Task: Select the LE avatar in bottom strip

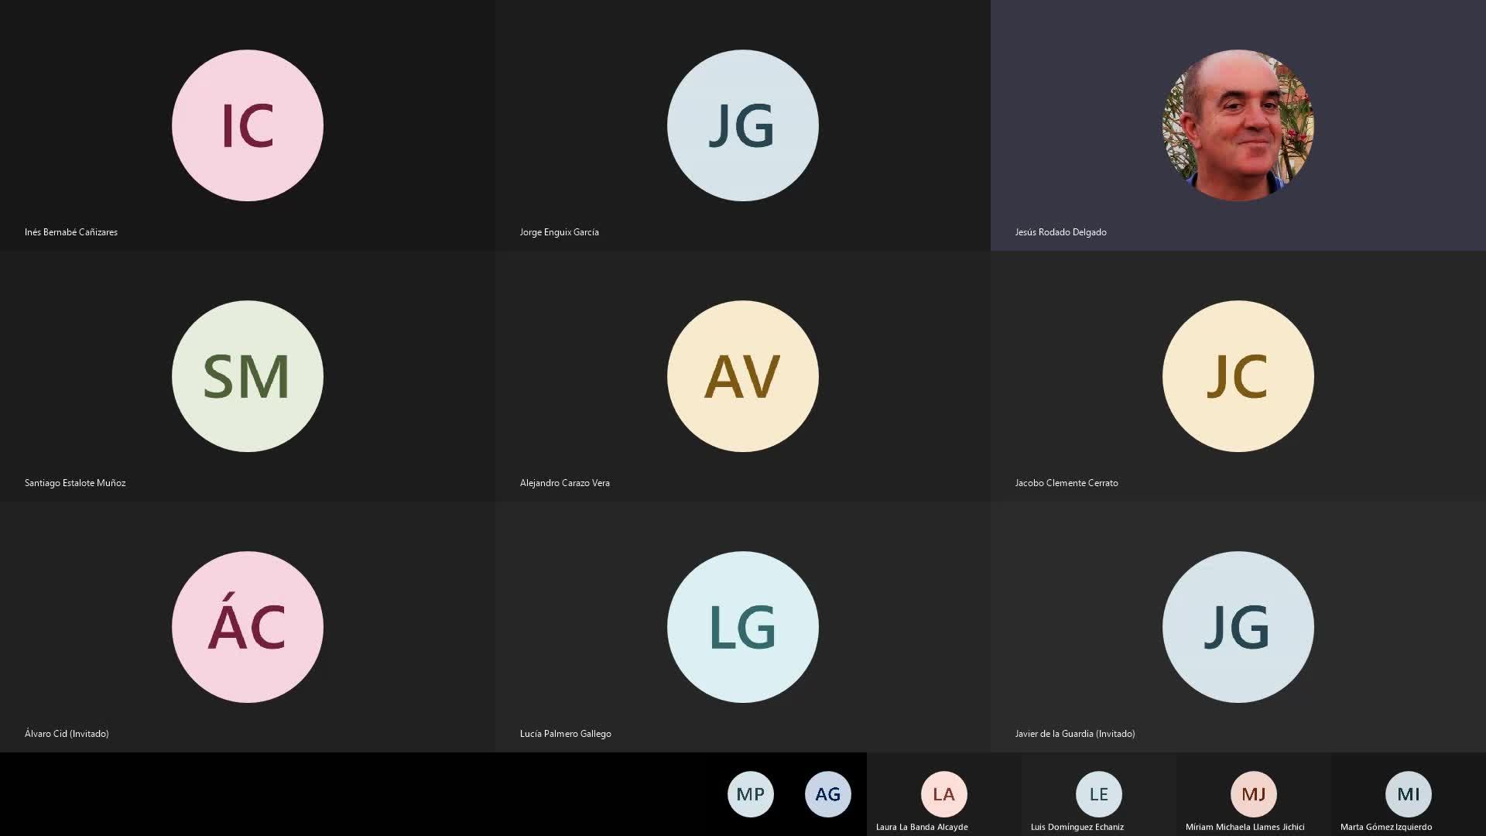Action: 1098,794
